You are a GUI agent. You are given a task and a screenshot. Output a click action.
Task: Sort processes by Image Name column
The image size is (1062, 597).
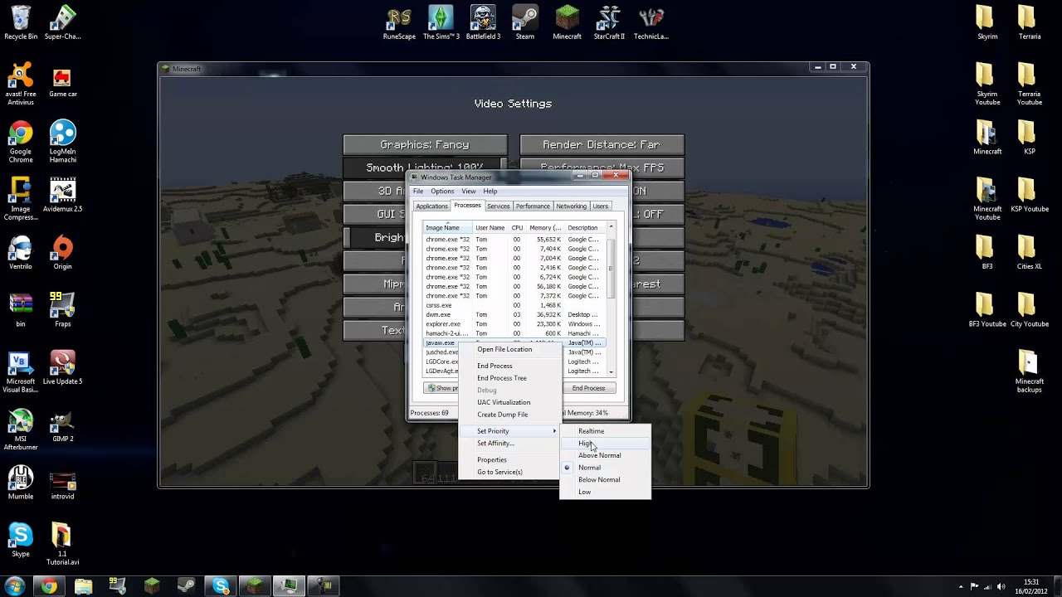[x=447, y=228]
